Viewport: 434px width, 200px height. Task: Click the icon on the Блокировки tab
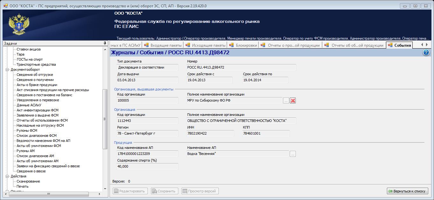coord(232,45)
